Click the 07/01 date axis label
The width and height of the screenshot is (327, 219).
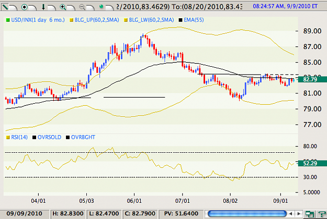click(183, 201)
